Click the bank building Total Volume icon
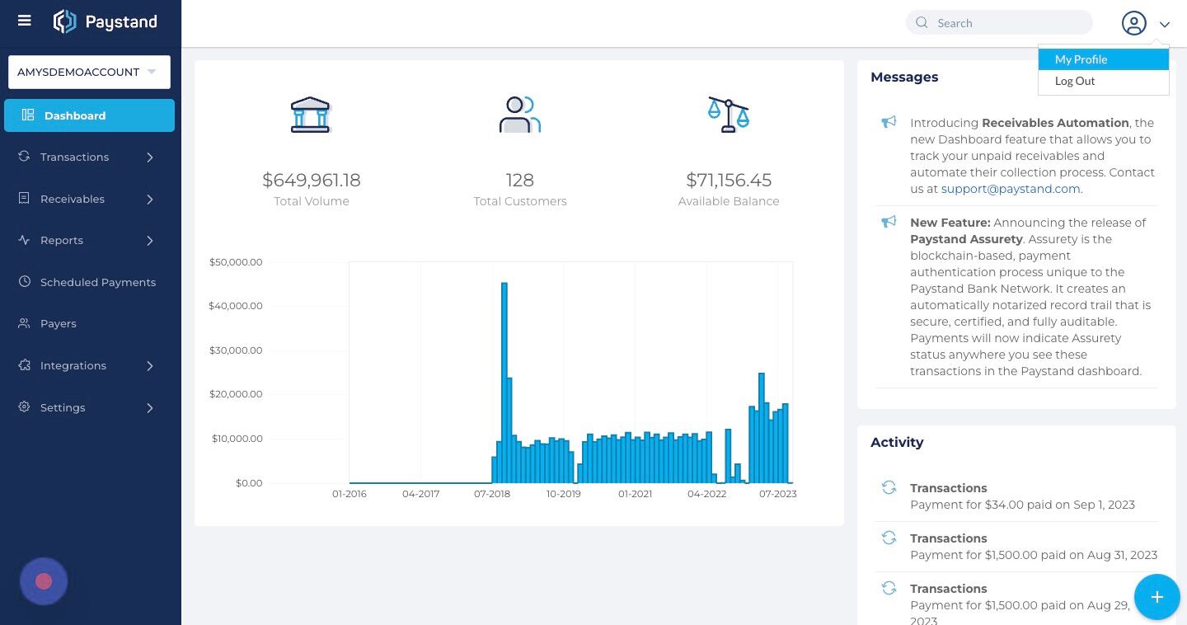Viewport: 1187px width, 625px height. [x=311, y=115]
